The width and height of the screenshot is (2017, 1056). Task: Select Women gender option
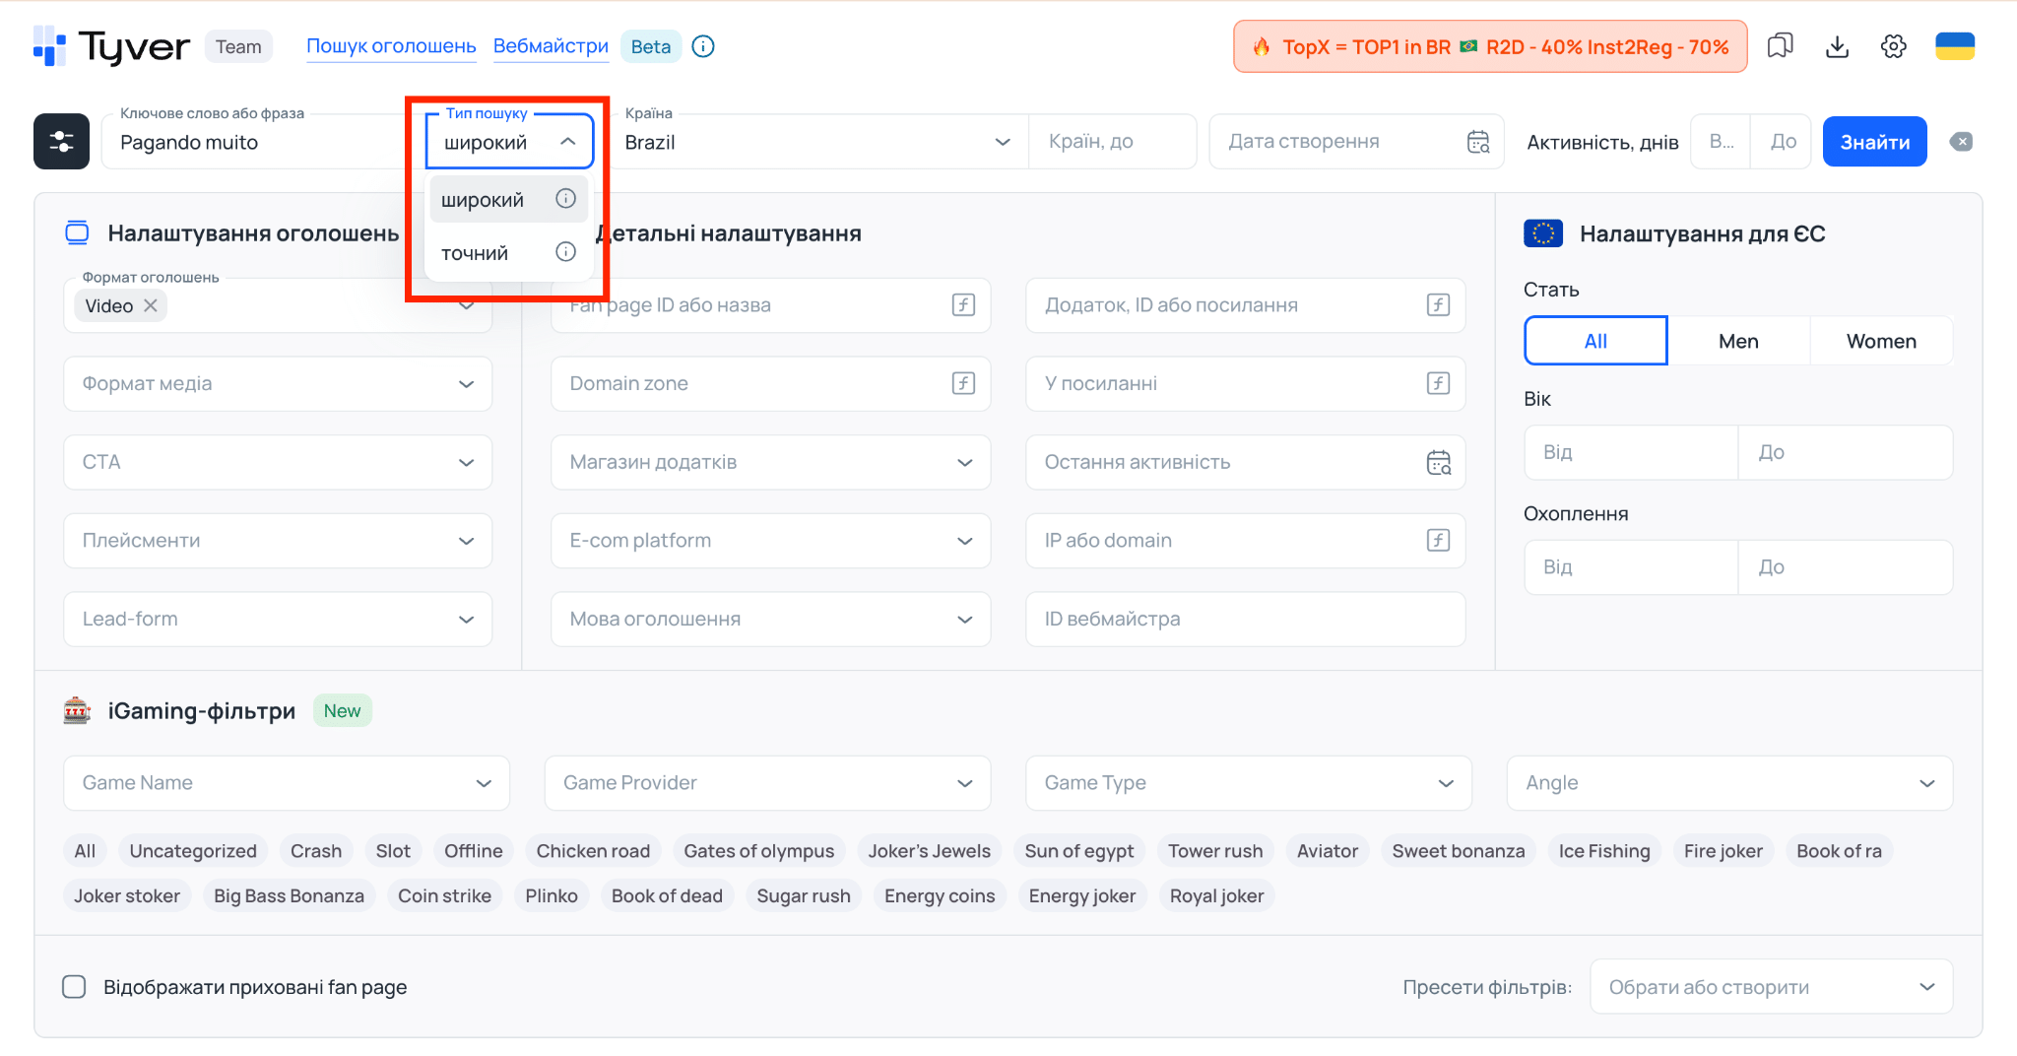pyautogui.click(x=1881, y=341)
